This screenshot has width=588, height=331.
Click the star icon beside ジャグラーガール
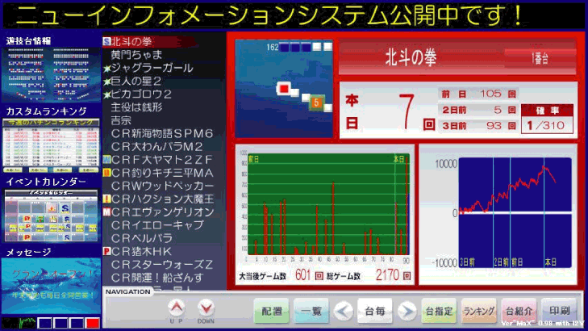(x=107, y=69)
